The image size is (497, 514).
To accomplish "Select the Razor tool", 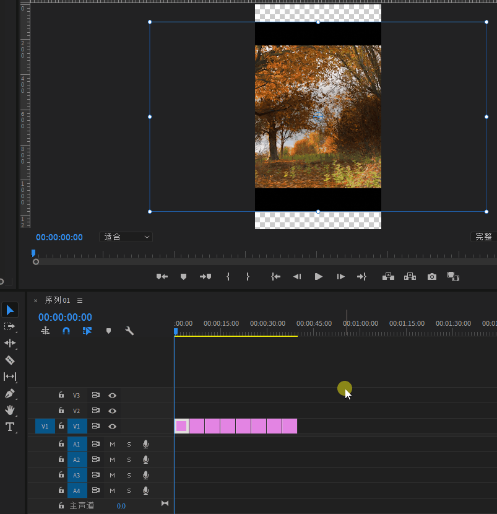I will click(x=10, y=360).
